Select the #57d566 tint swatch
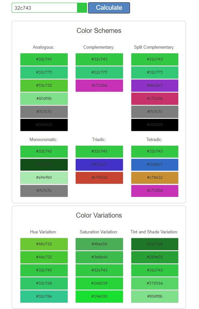This screenshot has height=309, width=199. [x=155, y=283]
